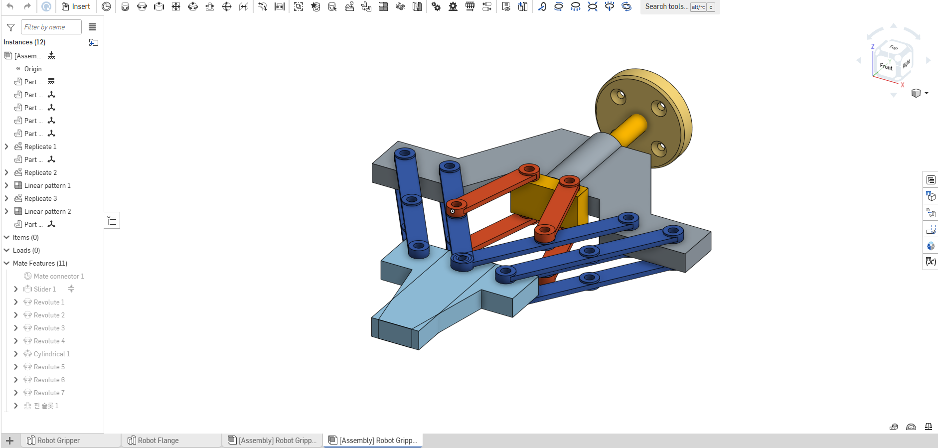Screen dimensions: 938x448
Task: Click the list view icon beside filter
Action: click(x=92, y=27)
